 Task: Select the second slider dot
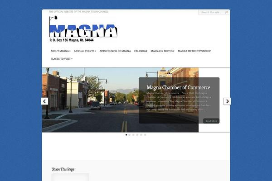130,135
